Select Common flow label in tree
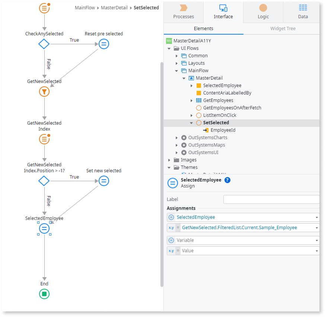Screen dimensions: 325x317 pyautogui.click(x=198, y=56)
